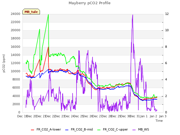Click the 4 right axis tick label
Screen dimensions: 180x135
166,79
